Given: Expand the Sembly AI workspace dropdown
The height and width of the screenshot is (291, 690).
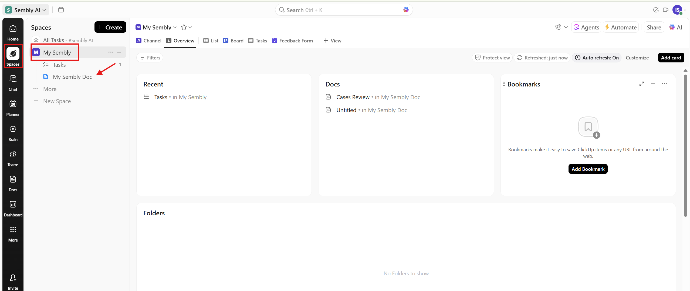Looking at the screenshot, I should coord(26,10).
